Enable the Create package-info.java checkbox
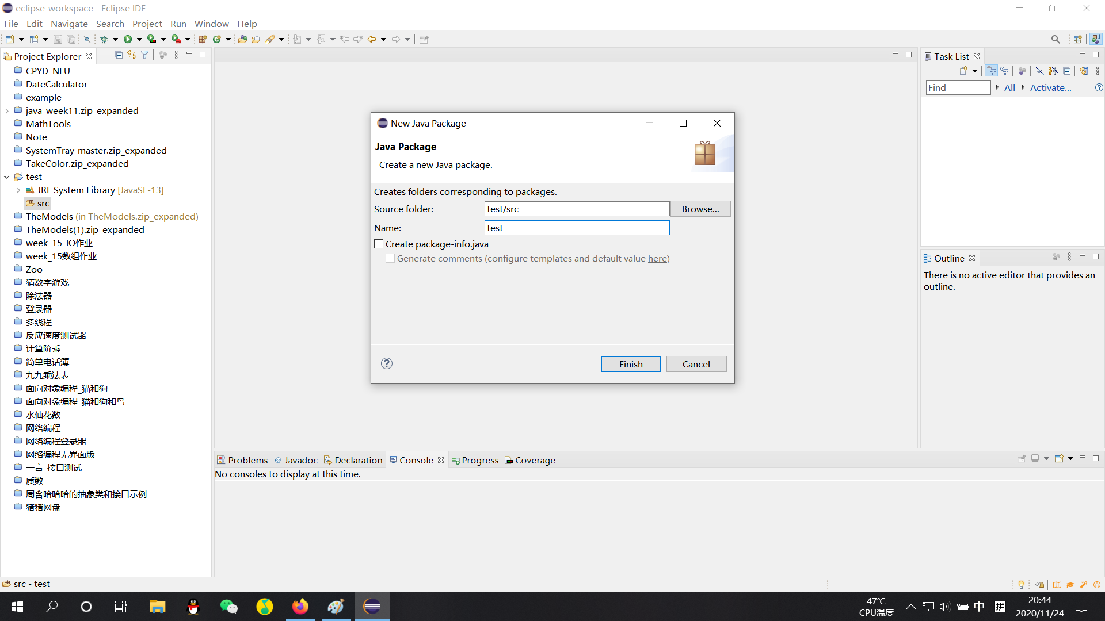Image resolution: width=1105 pixels, height=621 pixels. pos(379,244)
